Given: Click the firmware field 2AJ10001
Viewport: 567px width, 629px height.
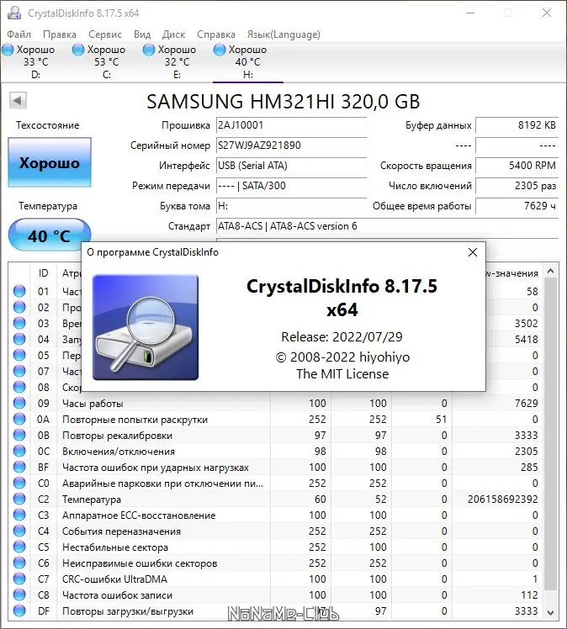Looking at the screenshot, I should click(291, 125).
